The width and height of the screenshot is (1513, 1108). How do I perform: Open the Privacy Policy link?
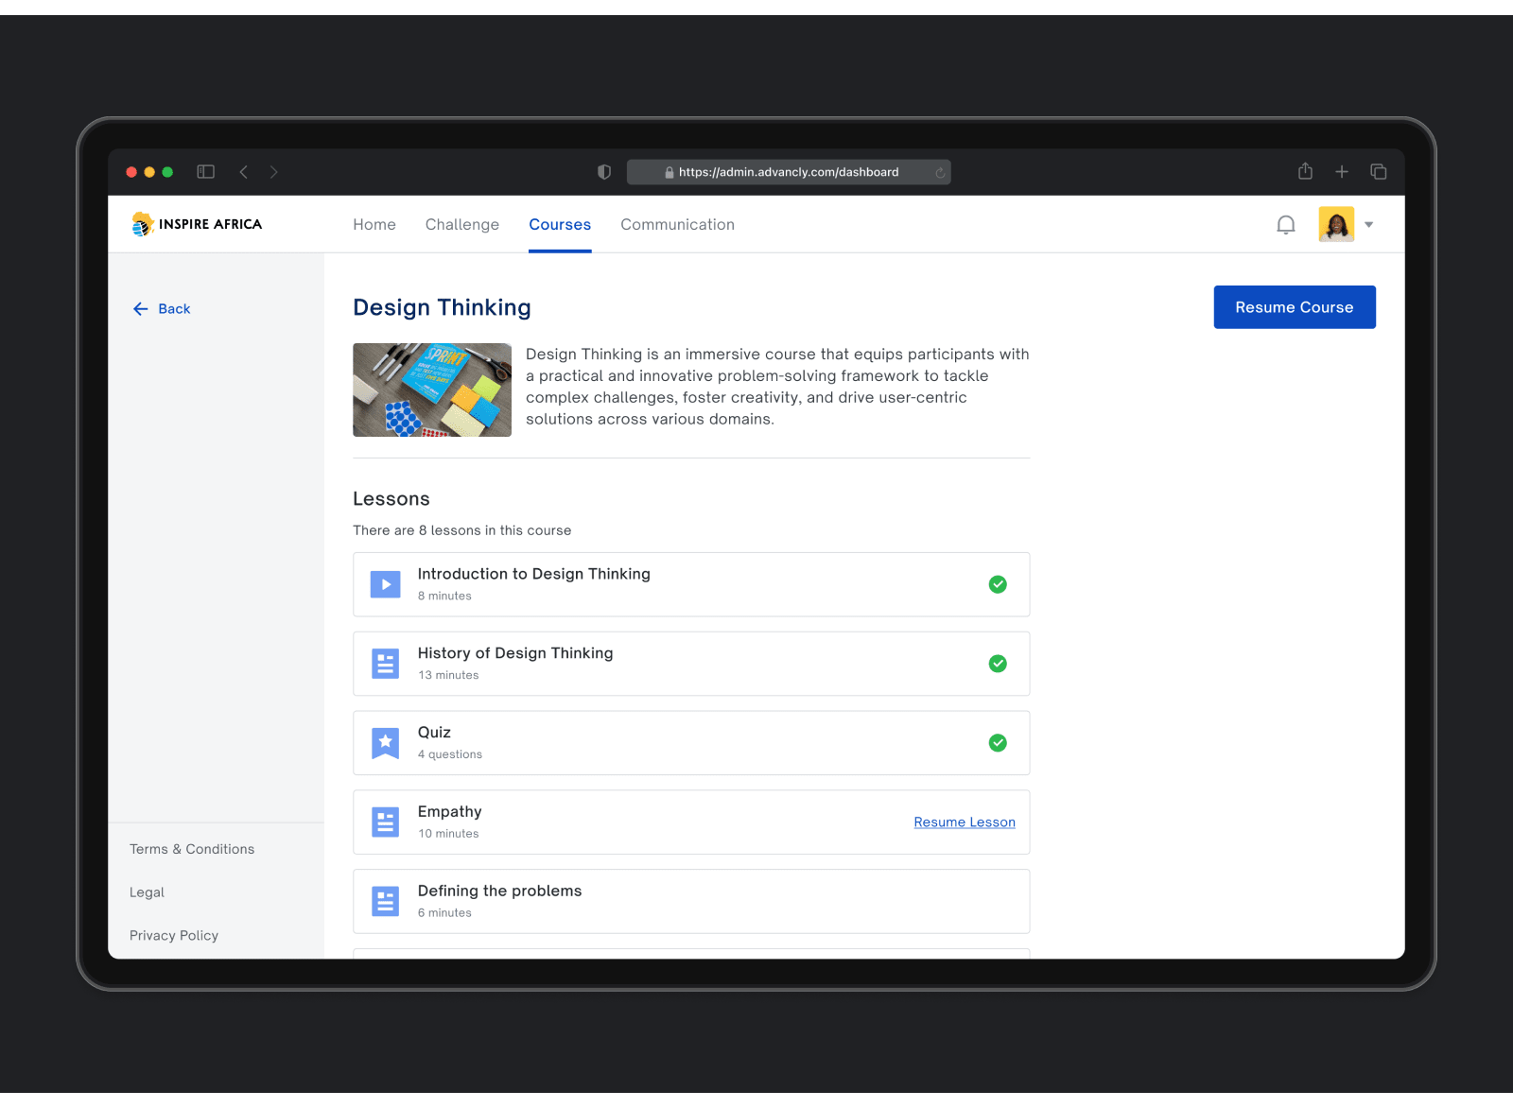click(x=174, y=936)
